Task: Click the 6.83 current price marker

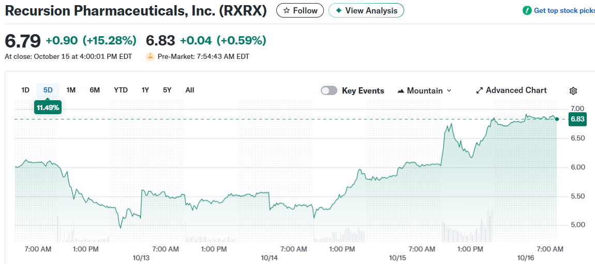Action: tap(577, 119)
